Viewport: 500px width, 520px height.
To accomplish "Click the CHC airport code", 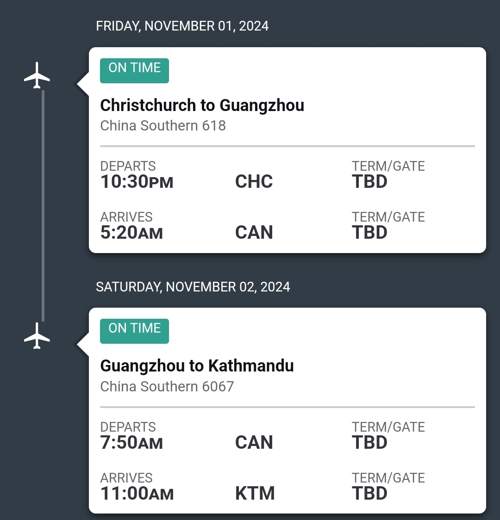I will [x=254, y=182].
